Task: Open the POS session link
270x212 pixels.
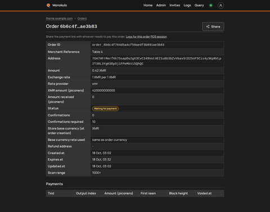Action: [159, 36]
